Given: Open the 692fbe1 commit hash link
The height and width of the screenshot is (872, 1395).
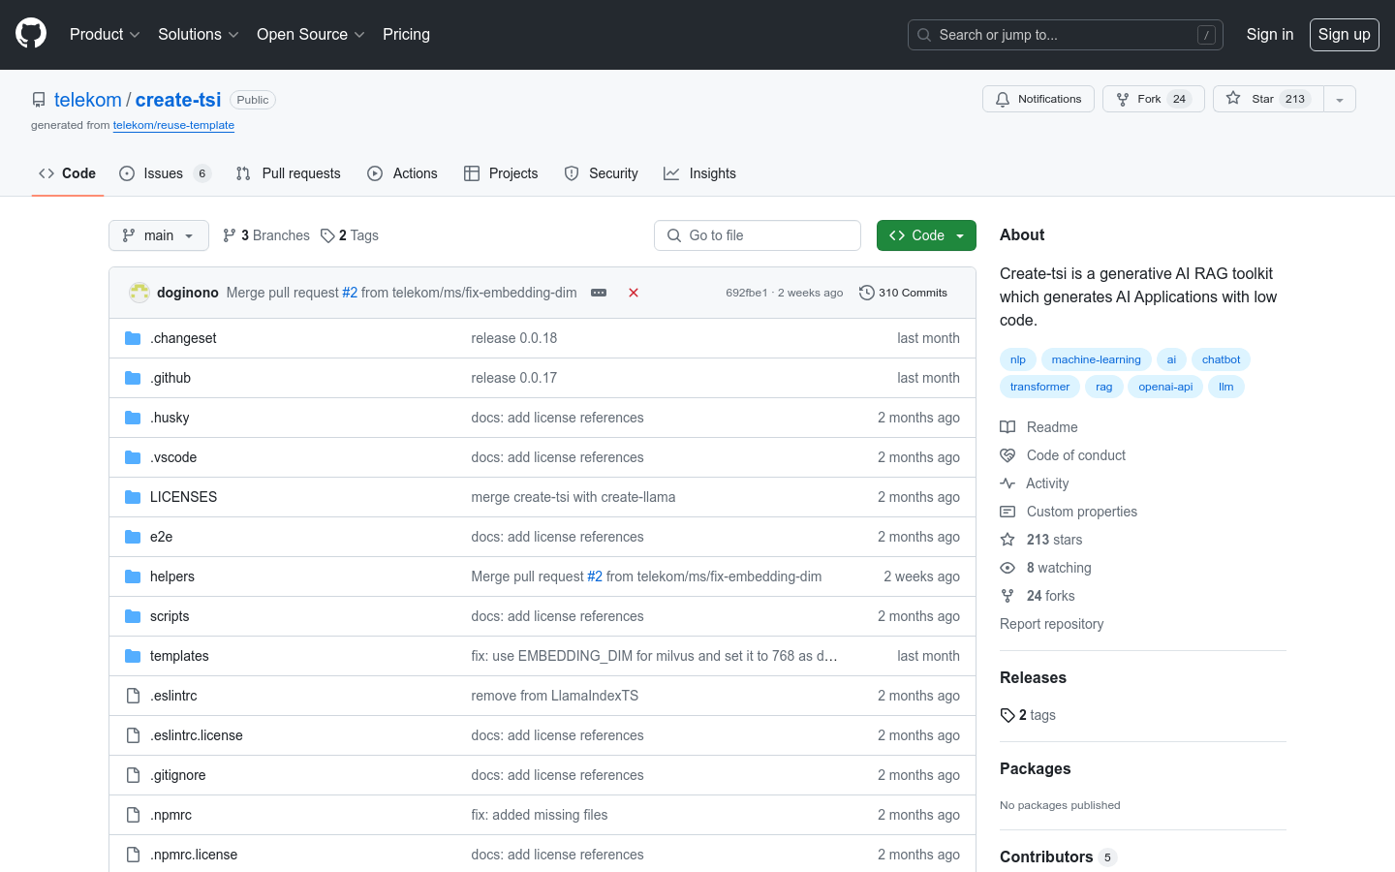Looking at the screenshot, I should (746, 293).
